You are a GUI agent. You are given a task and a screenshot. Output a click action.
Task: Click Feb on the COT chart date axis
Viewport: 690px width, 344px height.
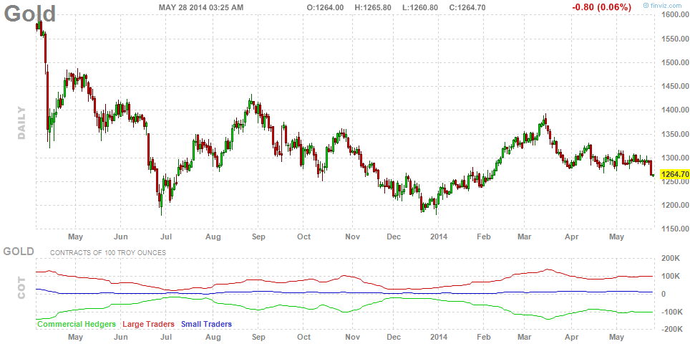coord(484,338)
